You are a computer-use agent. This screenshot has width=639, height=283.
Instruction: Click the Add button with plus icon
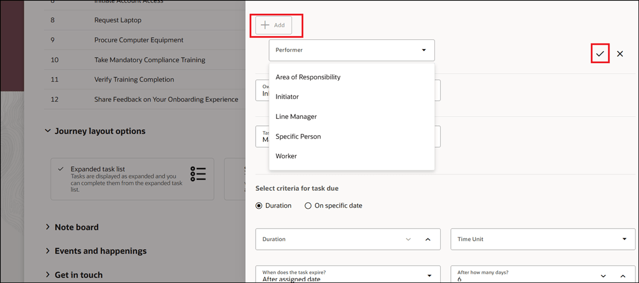coord(274,25)
